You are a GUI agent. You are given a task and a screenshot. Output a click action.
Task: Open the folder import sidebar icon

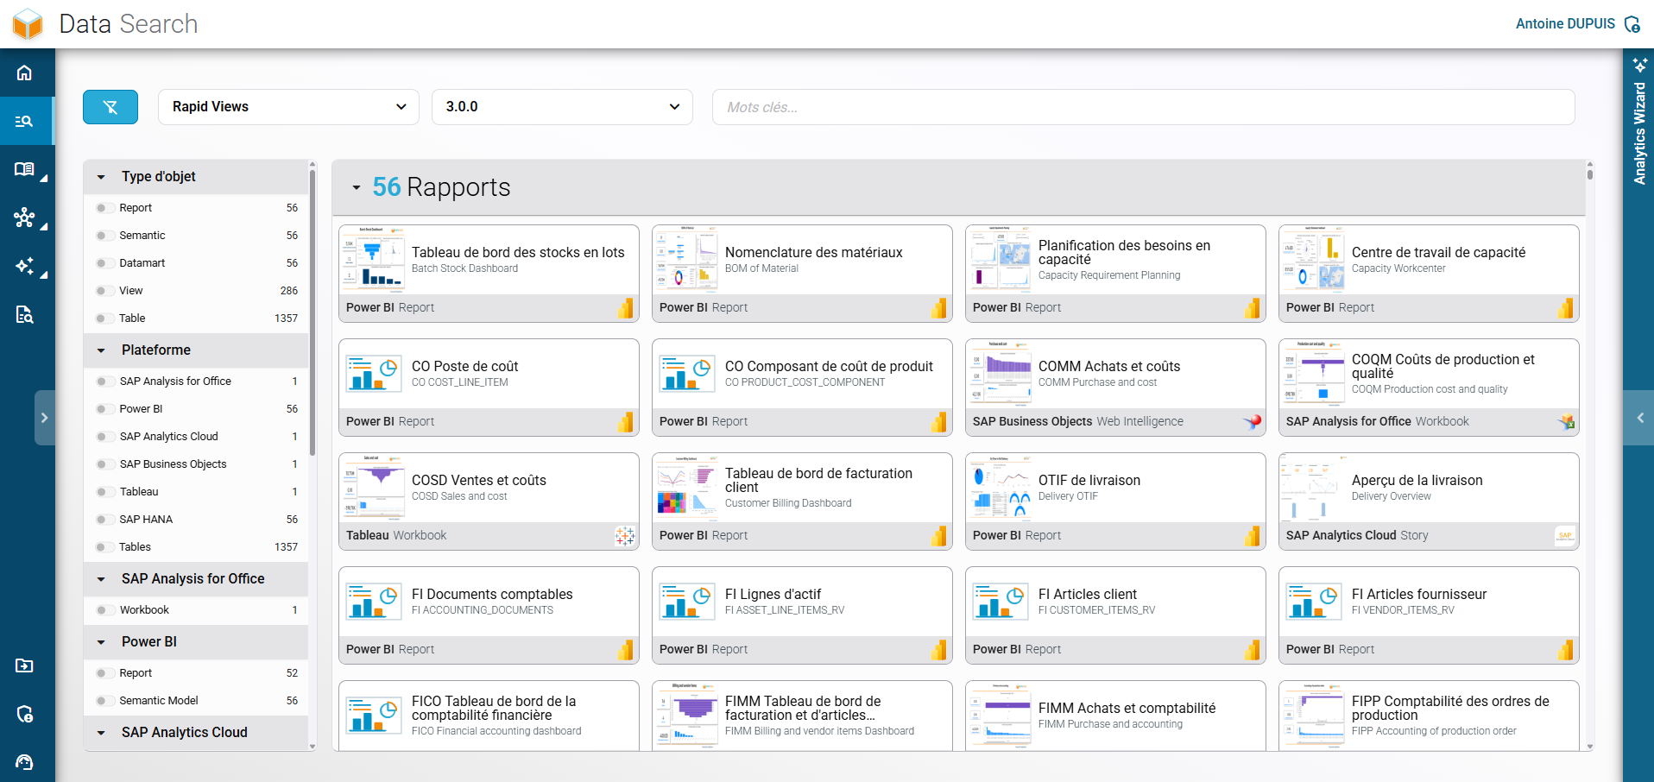click(x=24, y=665)
